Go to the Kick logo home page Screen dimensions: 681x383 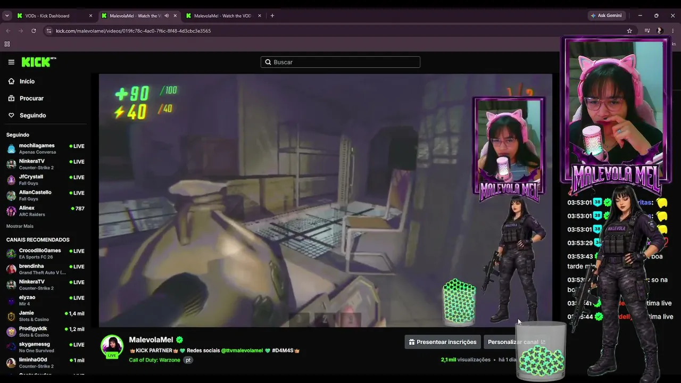click(39, 62)
